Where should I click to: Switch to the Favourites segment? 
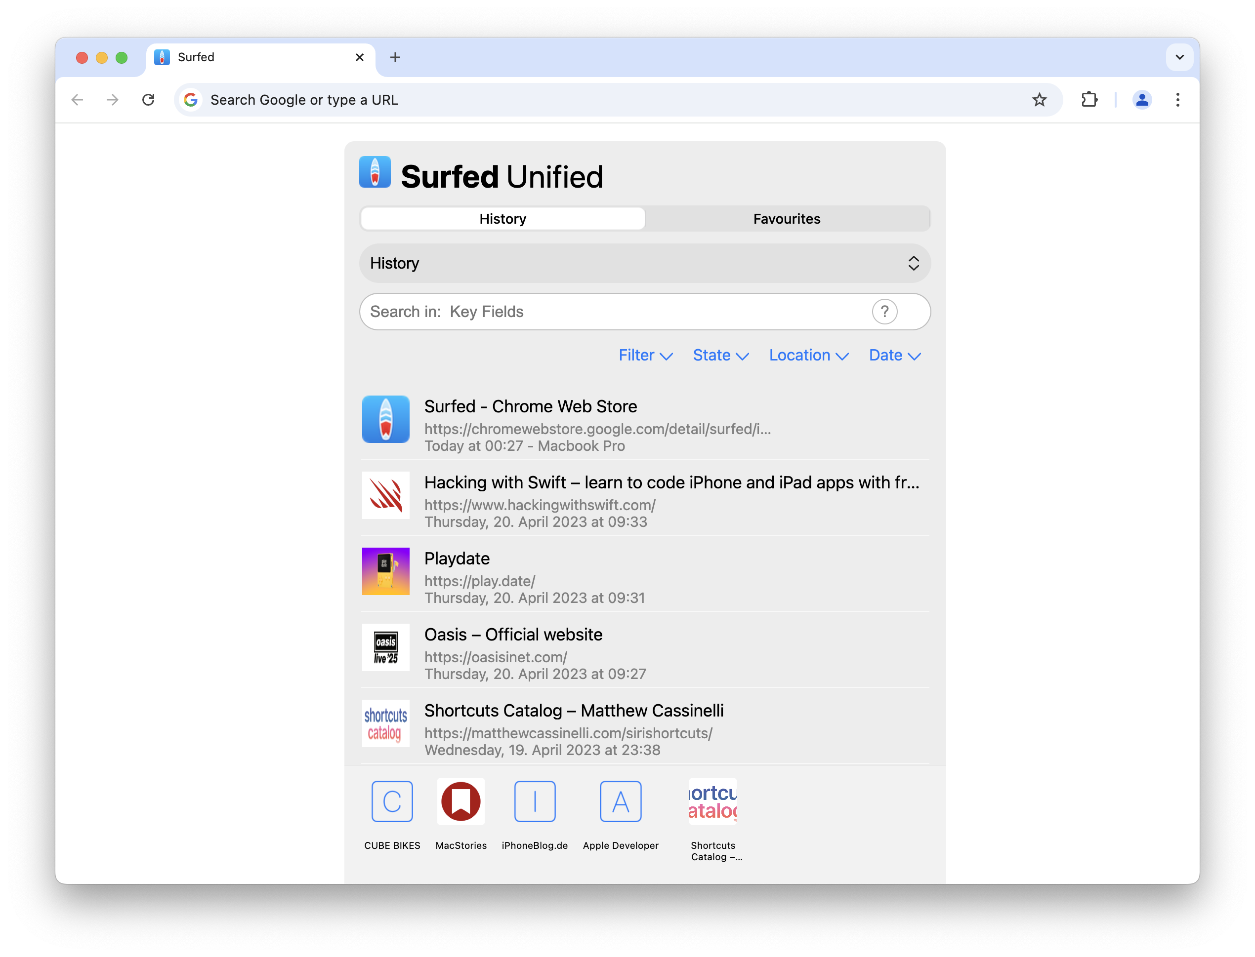[x=787, y=219]
